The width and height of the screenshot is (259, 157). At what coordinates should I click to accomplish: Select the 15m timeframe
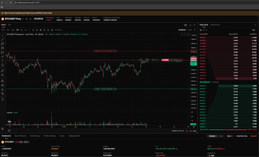pyautogui.click(x=13, y=30)
